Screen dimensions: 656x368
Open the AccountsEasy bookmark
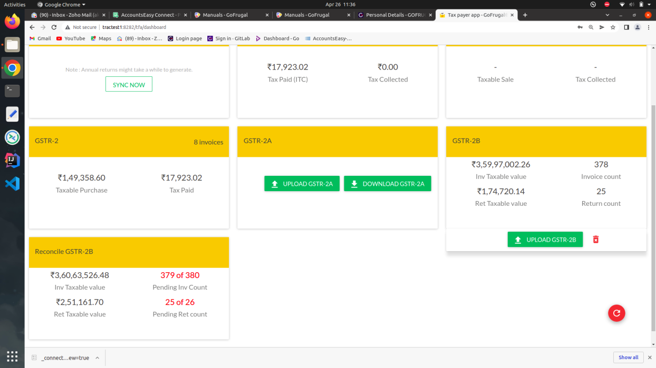point(328,38)
